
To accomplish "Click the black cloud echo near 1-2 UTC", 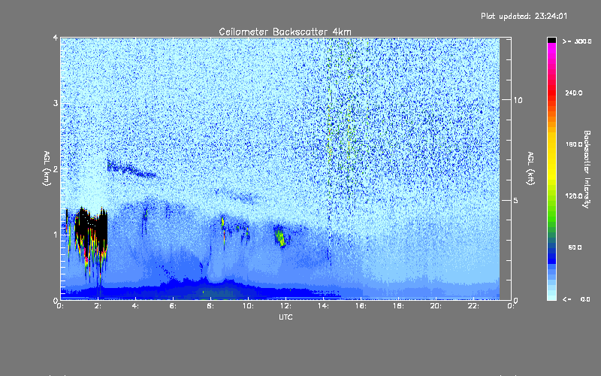I will point(91,226).
